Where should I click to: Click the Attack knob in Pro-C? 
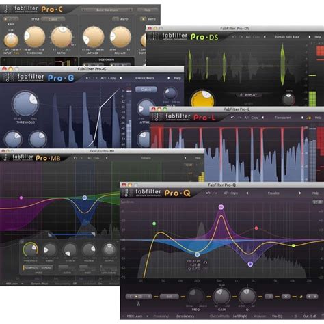click(94, 37)
